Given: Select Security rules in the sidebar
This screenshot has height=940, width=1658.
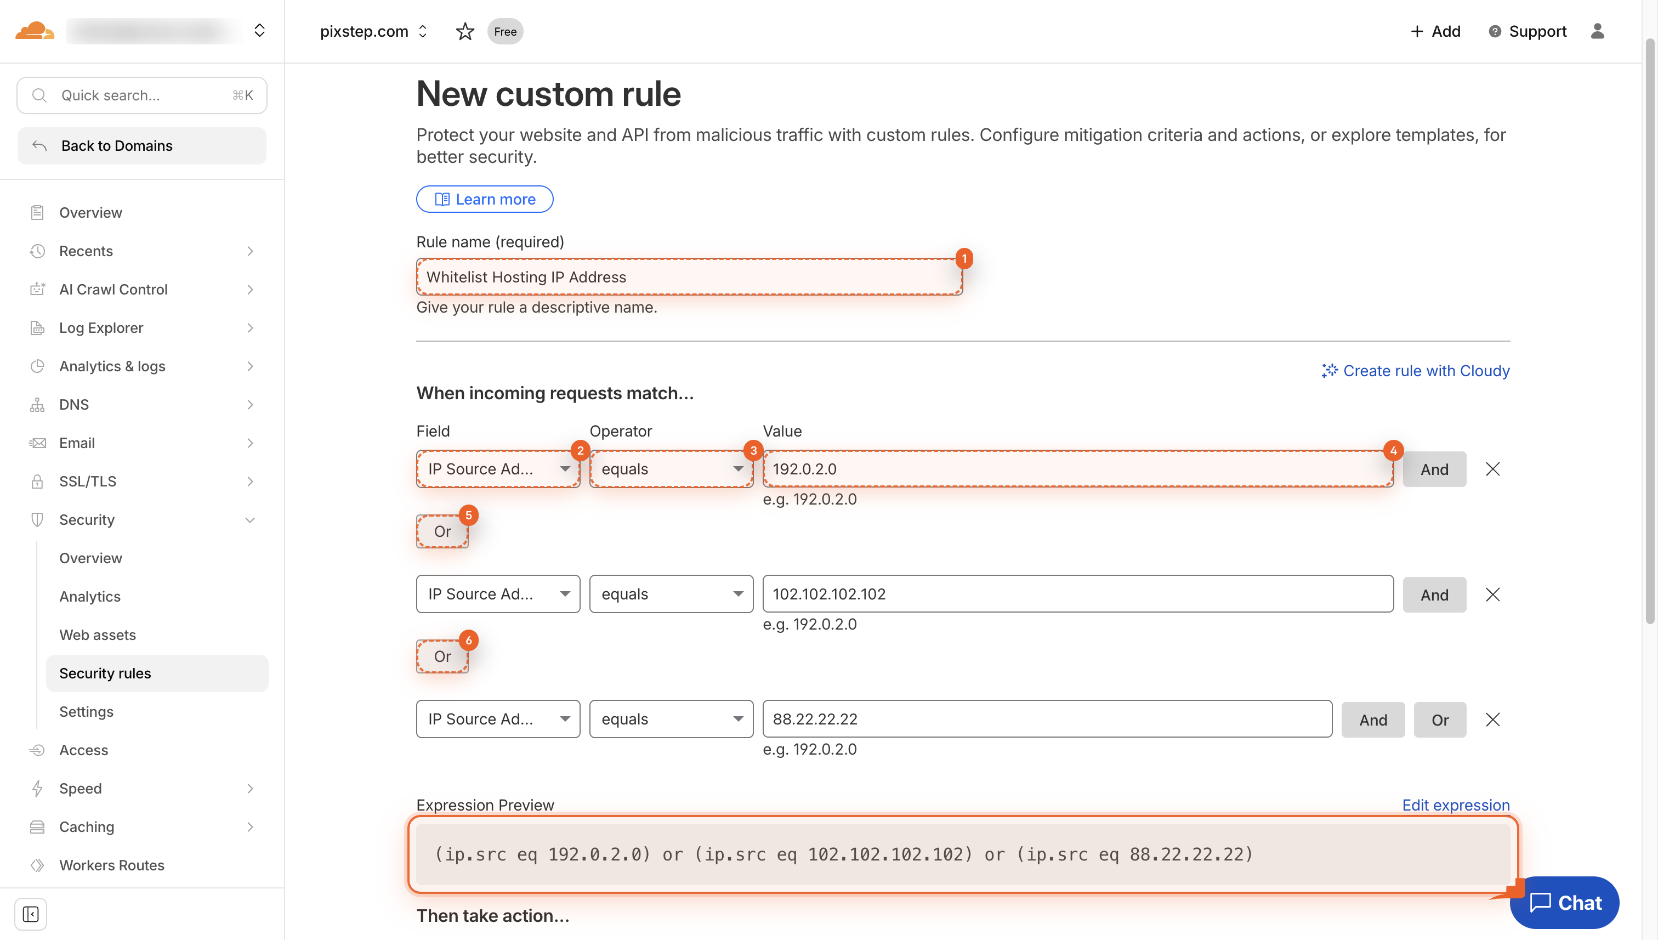Looking at the screenshot, I should [105, 673].
